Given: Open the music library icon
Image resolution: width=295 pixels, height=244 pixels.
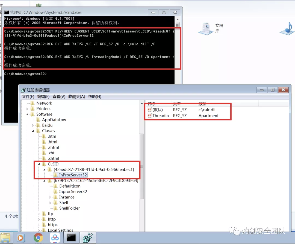Looking at the screenshot, I should pyautogui.click(x=287, y=29).
